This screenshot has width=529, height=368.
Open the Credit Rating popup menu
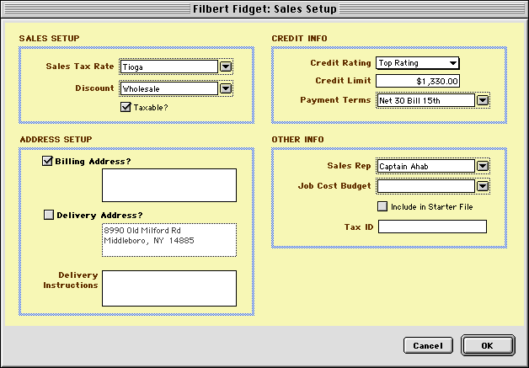coord(417,62)
